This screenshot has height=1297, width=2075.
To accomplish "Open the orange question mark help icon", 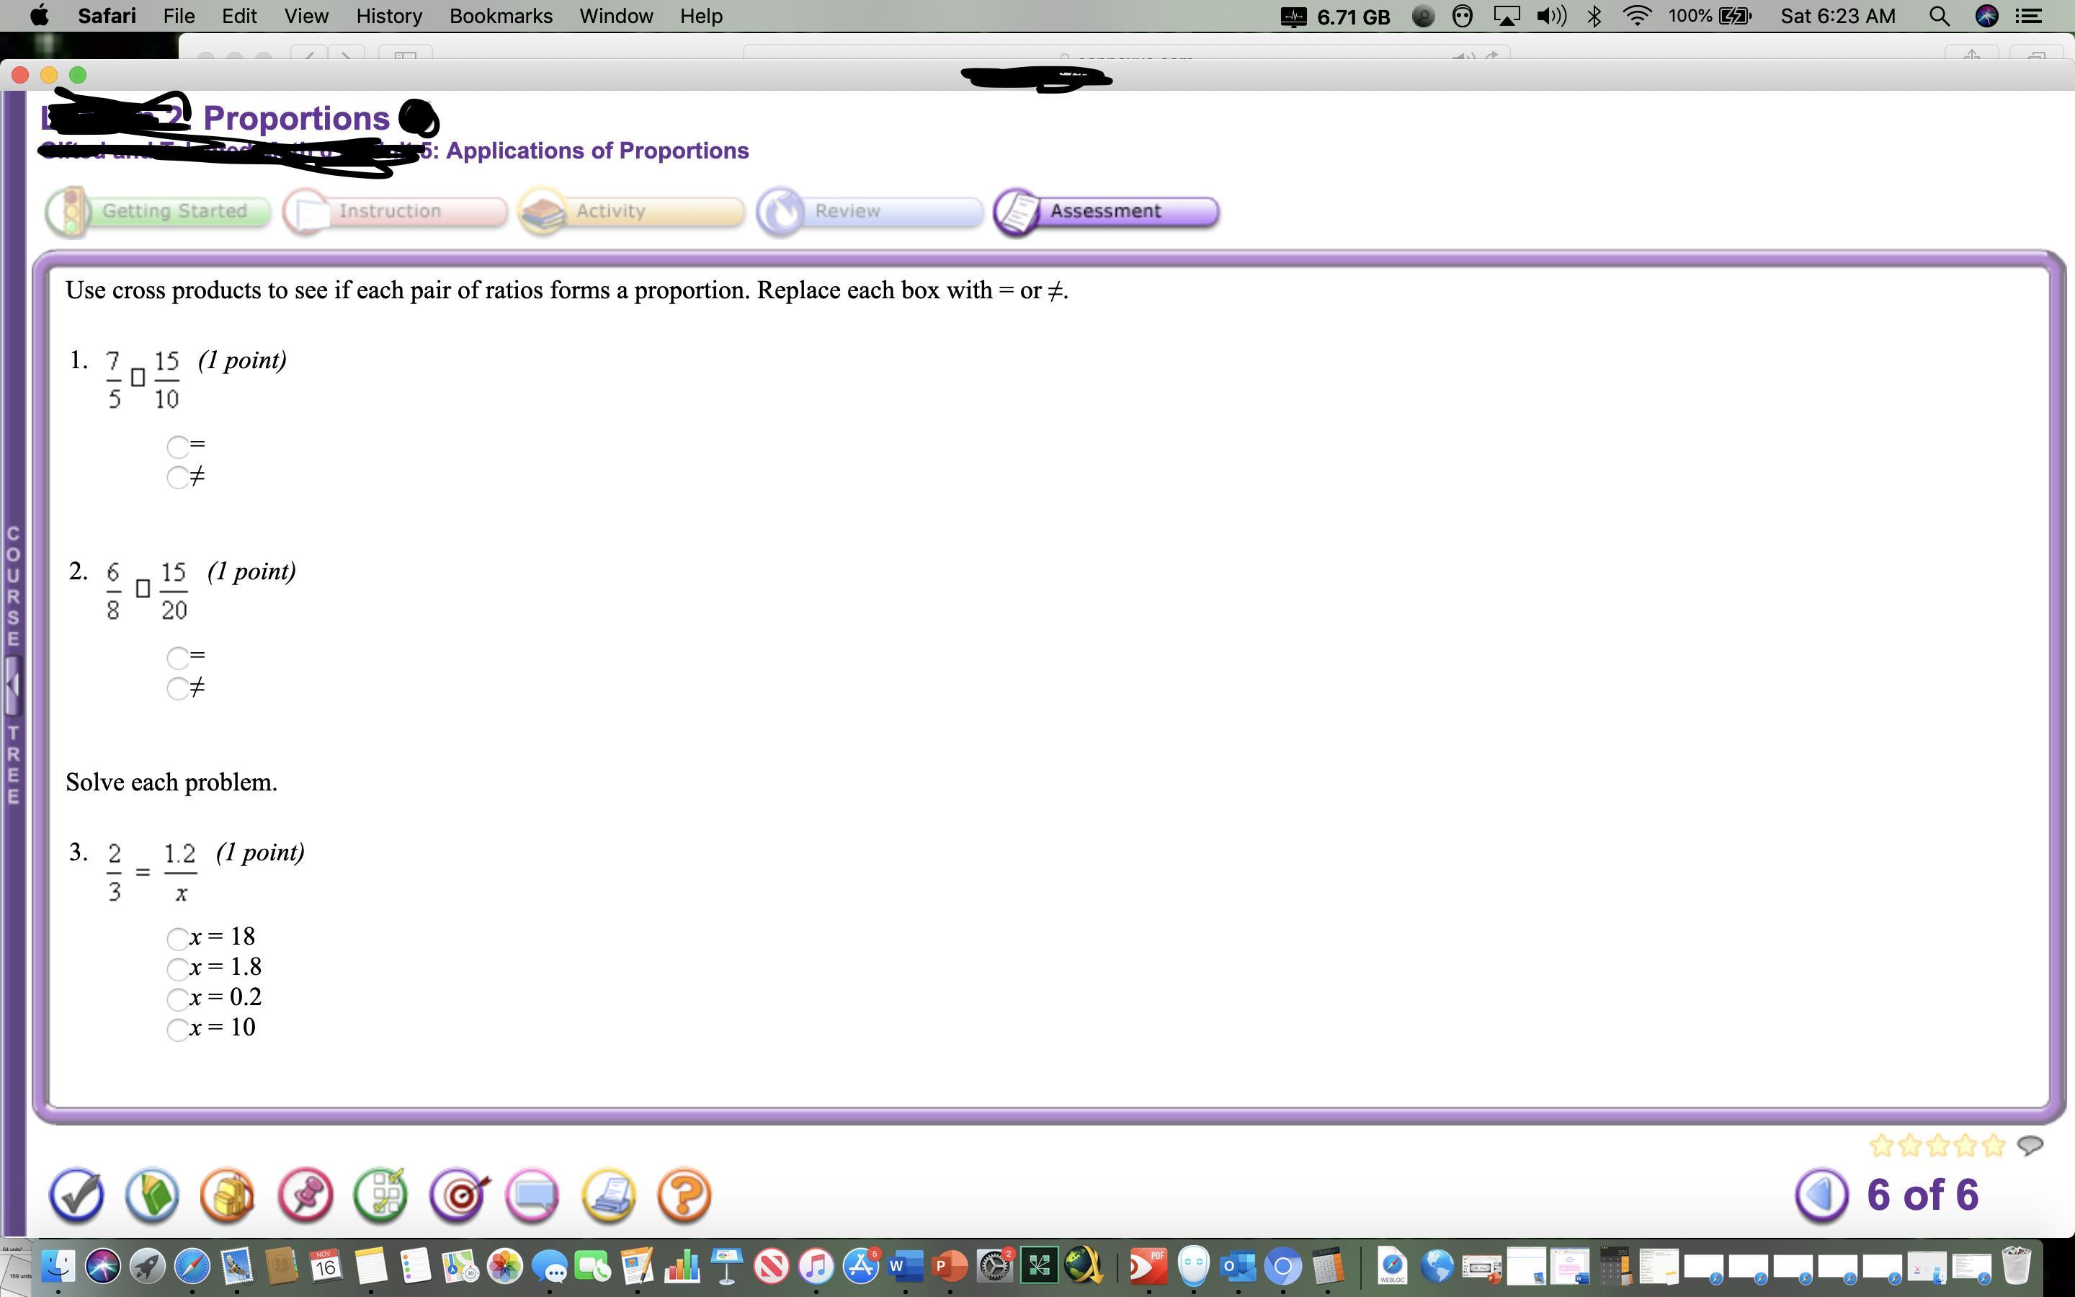I will [x=684, y=1194].
